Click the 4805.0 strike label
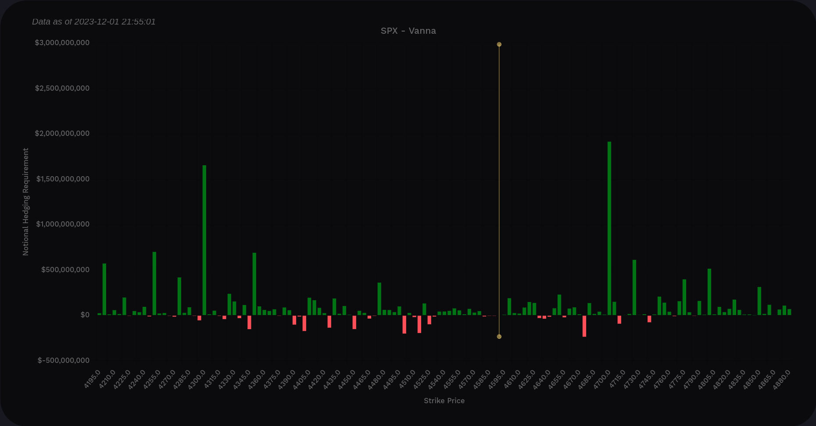 pyautogui.click(x=707, y=380)
